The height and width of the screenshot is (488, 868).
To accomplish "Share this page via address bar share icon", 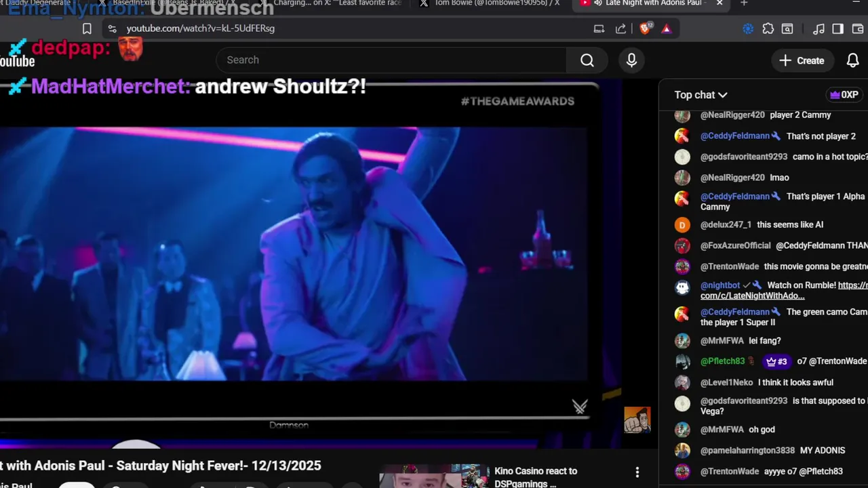I will point(620,28).
